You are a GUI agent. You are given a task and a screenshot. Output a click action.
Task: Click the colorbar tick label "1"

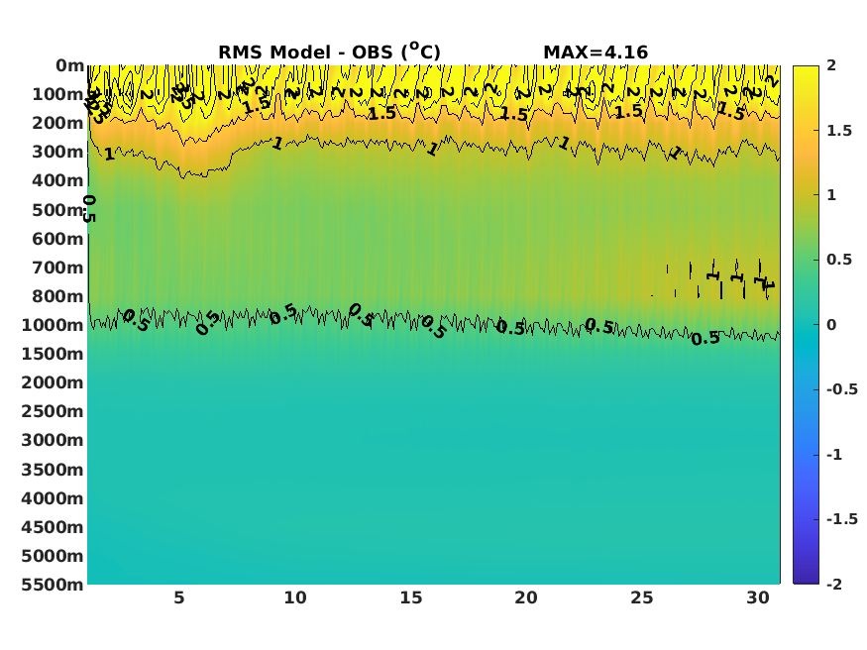(831, 195)
